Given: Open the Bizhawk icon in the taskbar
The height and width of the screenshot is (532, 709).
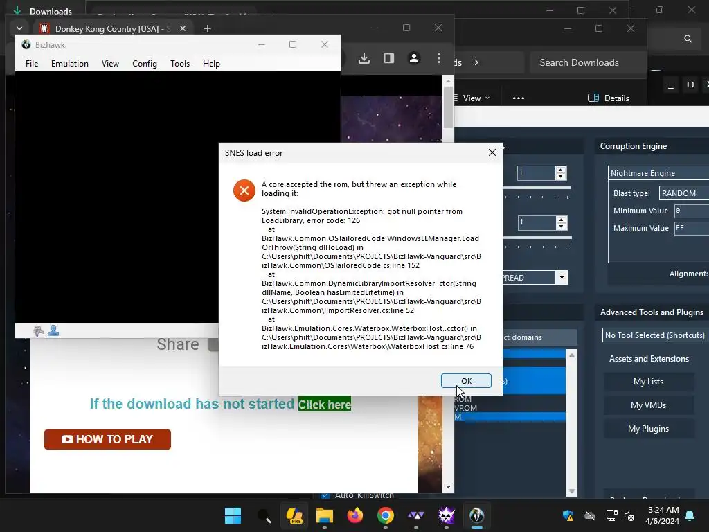Looking at the screenshot, I should pyautogui.click(x=476, y=515).
